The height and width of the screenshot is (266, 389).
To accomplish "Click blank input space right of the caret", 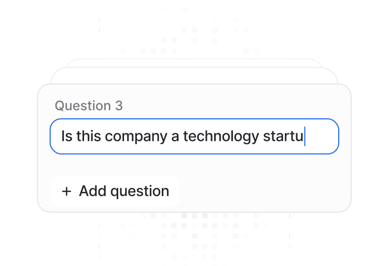I will (322, 136).
